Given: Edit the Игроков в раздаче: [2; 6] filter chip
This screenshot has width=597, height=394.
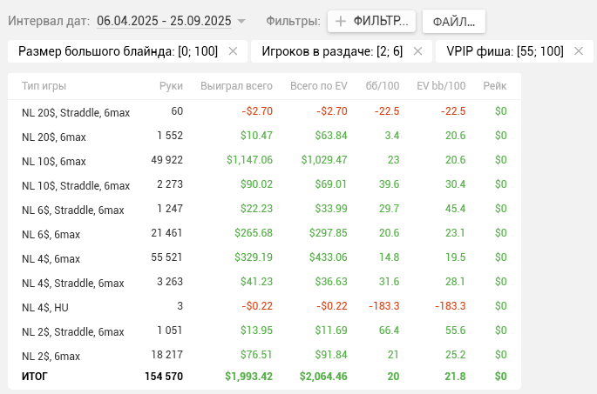Looking at the screenshot, I should tap(333, 51).
